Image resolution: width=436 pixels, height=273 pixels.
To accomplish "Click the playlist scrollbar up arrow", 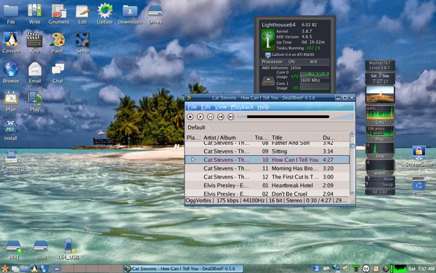I will (x=352, y=135).
